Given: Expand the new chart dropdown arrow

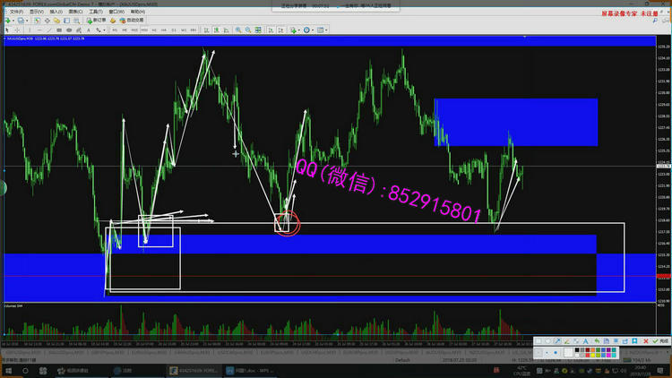Looking at the screenshot, I should coord(13,21).
